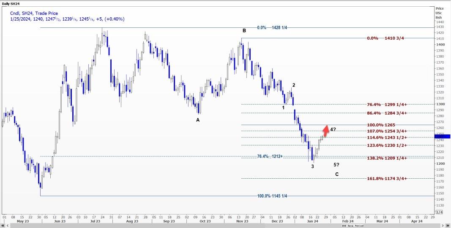Click the 1130 price axis tick
This screenshot has width=451, height=228.
pyautogui.click(x=440, y=206)
